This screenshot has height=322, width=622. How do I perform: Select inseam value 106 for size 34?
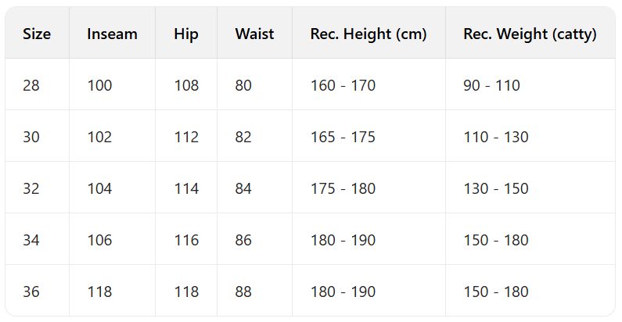point(99,240)
